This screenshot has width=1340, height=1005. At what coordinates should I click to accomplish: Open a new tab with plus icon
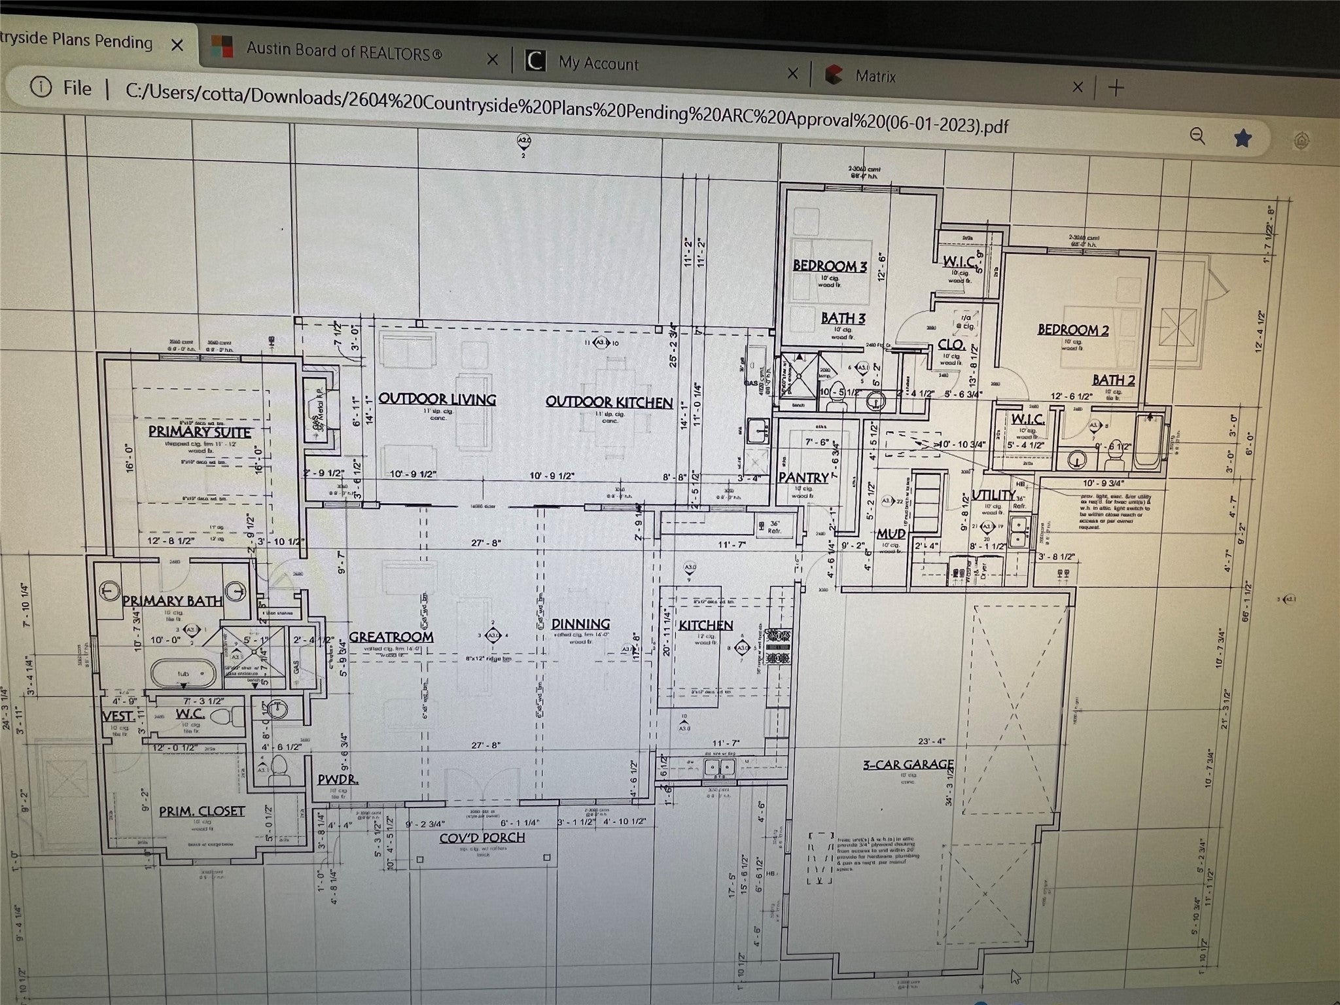click(1116, 87)
